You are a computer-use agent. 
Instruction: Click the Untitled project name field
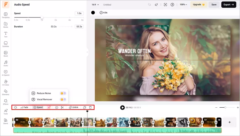click(107, 5)
